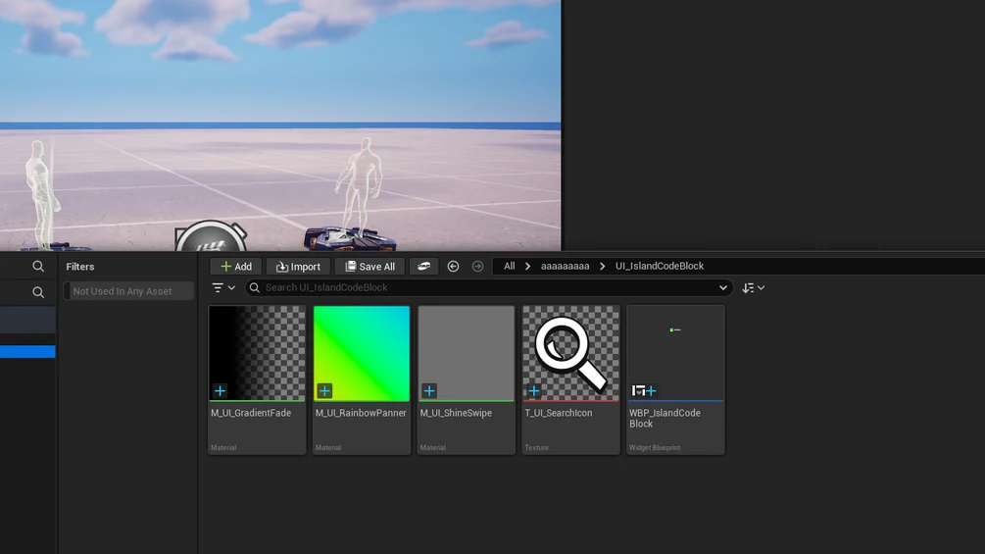Screen dimensions: 985x554
Task: Open the sort options dropdown
Action: 753,288
